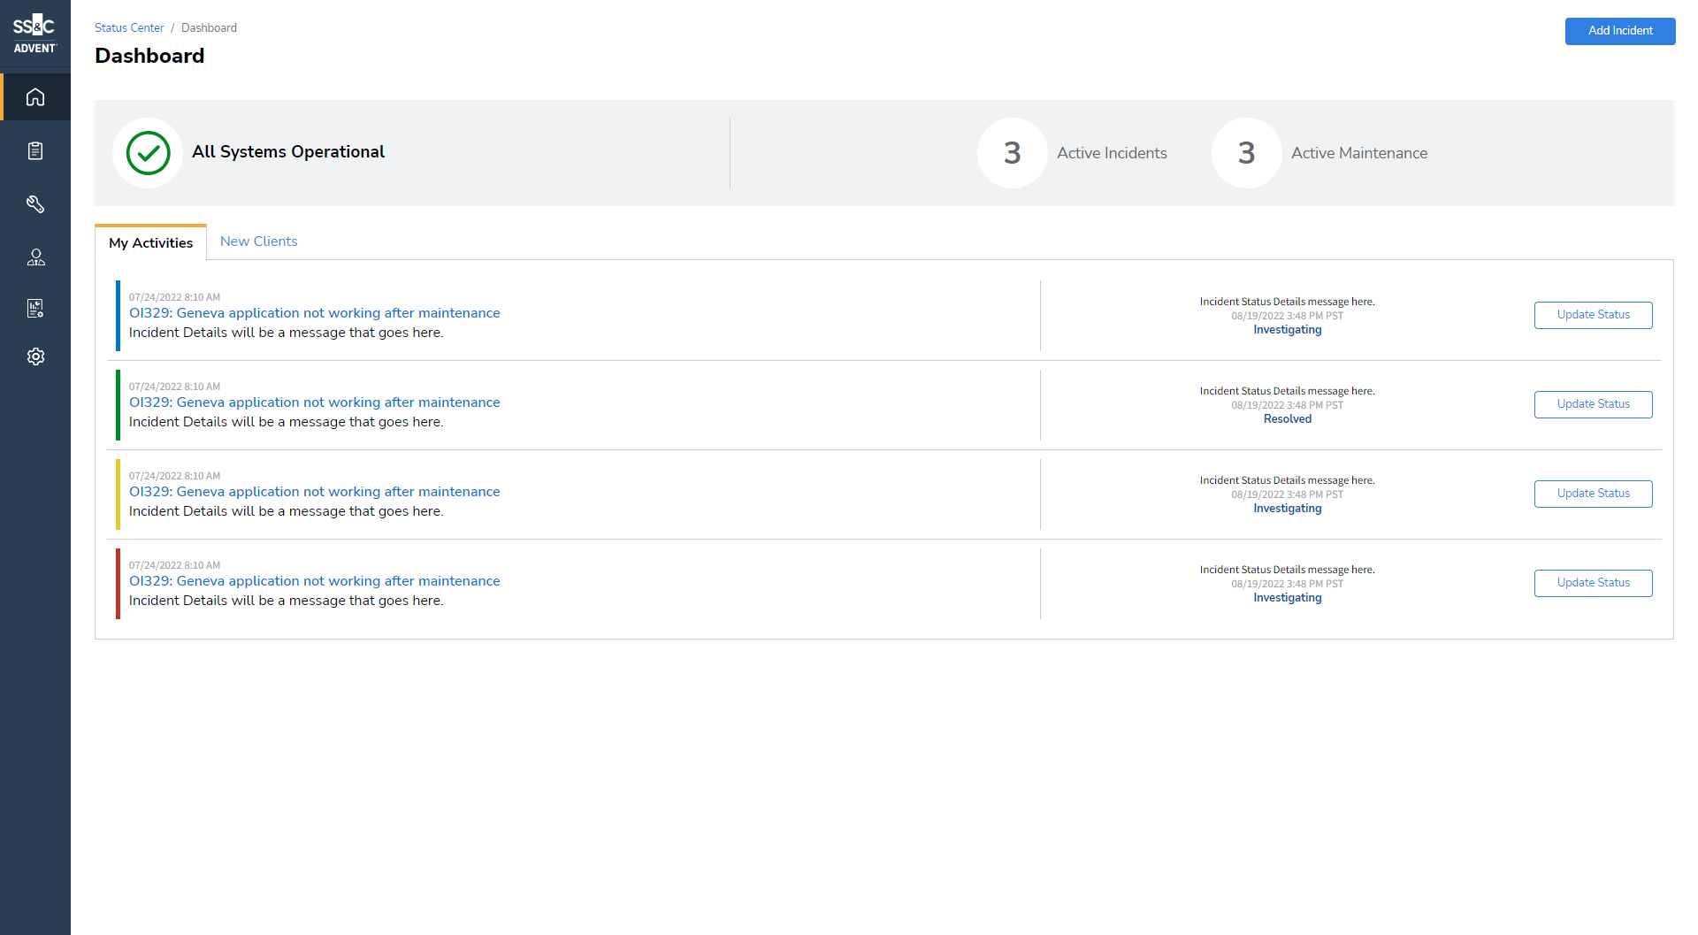Click Update Status for the blue-marked incident

(x=1593, y=315)
